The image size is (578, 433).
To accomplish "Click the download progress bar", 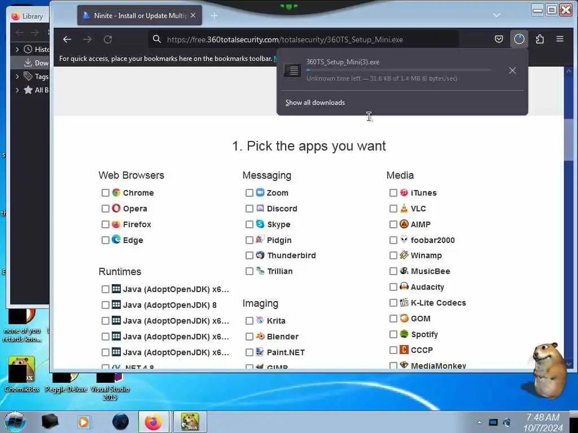I will [x=399, y=70].
